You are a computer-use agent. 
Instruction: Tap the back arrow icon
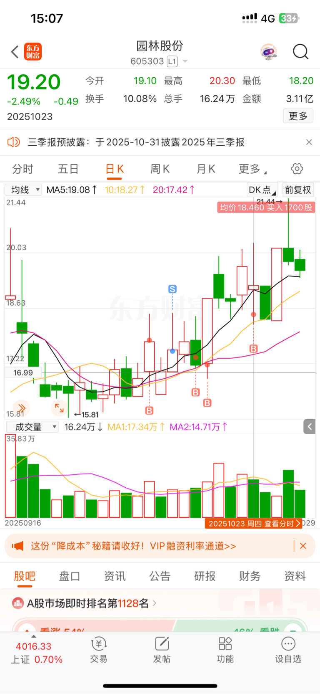pos(15,52)
